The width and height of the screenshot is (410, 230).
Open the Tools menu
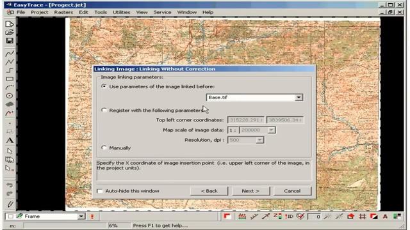(101, 12)
